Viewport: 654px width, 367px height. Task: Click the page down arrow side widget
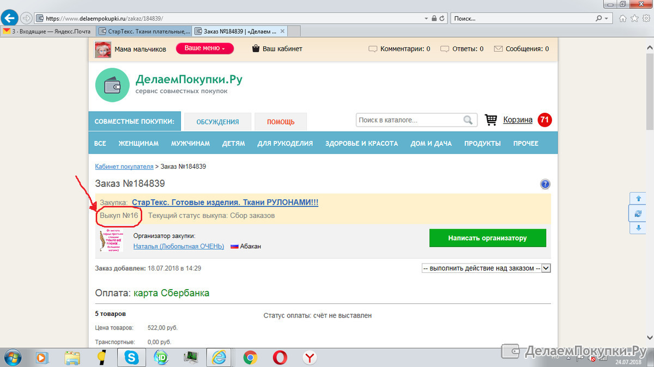tap(638, 228)
